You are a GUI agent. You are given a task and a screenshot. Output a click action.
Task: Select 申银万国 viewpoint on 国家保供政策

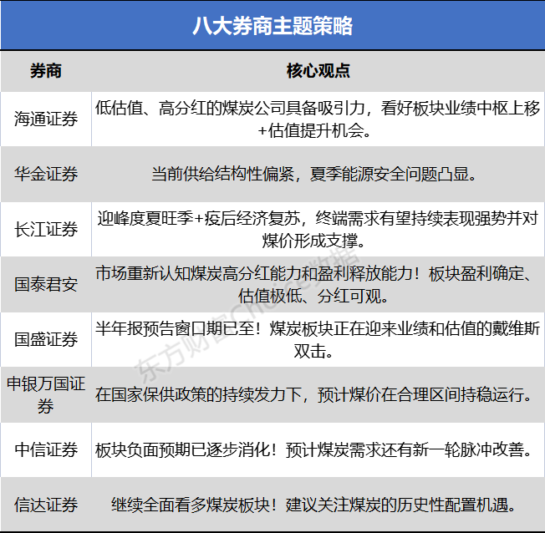point(313,394)
